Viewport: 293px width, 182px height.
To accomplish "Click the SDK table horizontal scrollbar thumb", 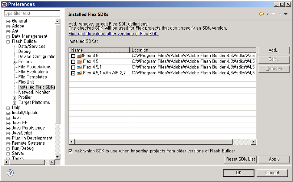I will pyautogui.click(x=154, y=142).
